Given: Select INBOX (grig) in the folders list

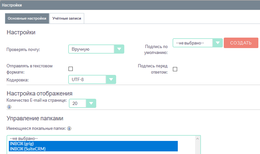Looking at the screenshot, I should coord(93,144).
